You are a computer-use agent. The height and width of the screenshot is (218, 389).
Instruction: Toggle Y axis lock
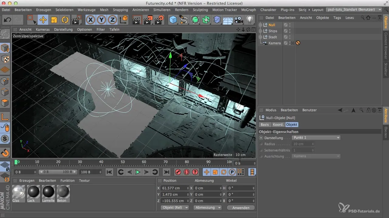(x=102, y=20)
